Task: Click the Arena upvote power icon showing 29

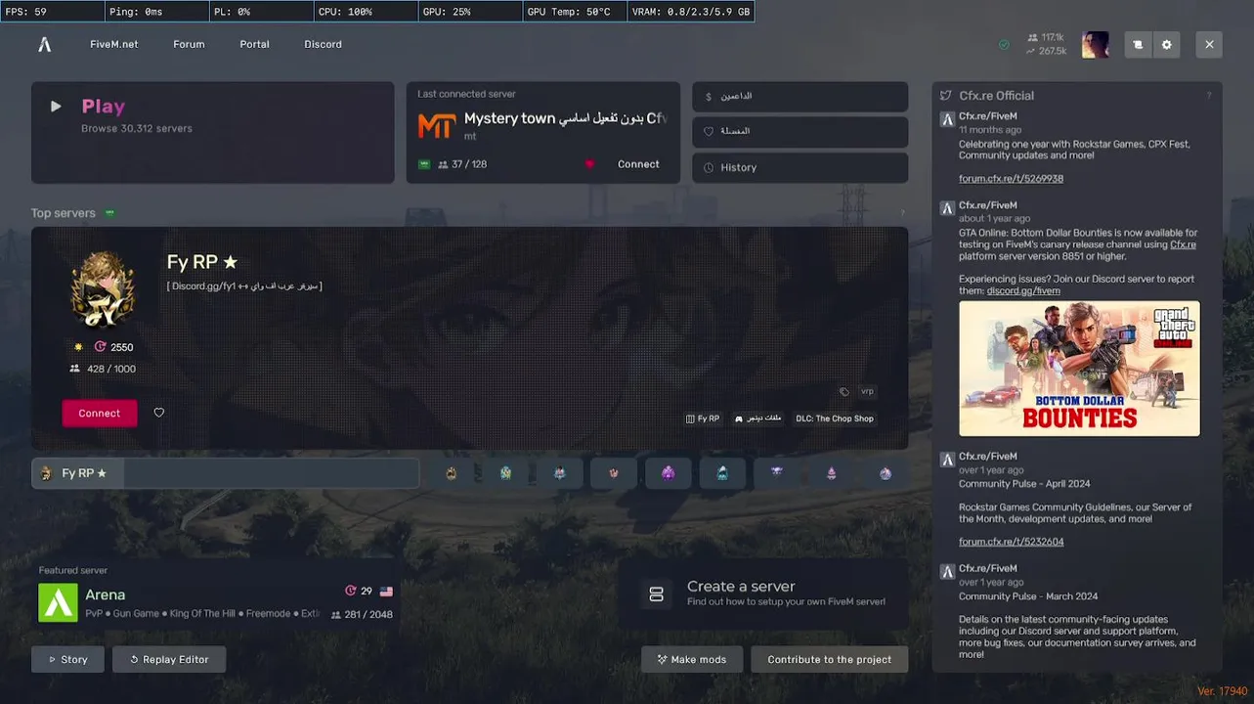Action: 351,591
